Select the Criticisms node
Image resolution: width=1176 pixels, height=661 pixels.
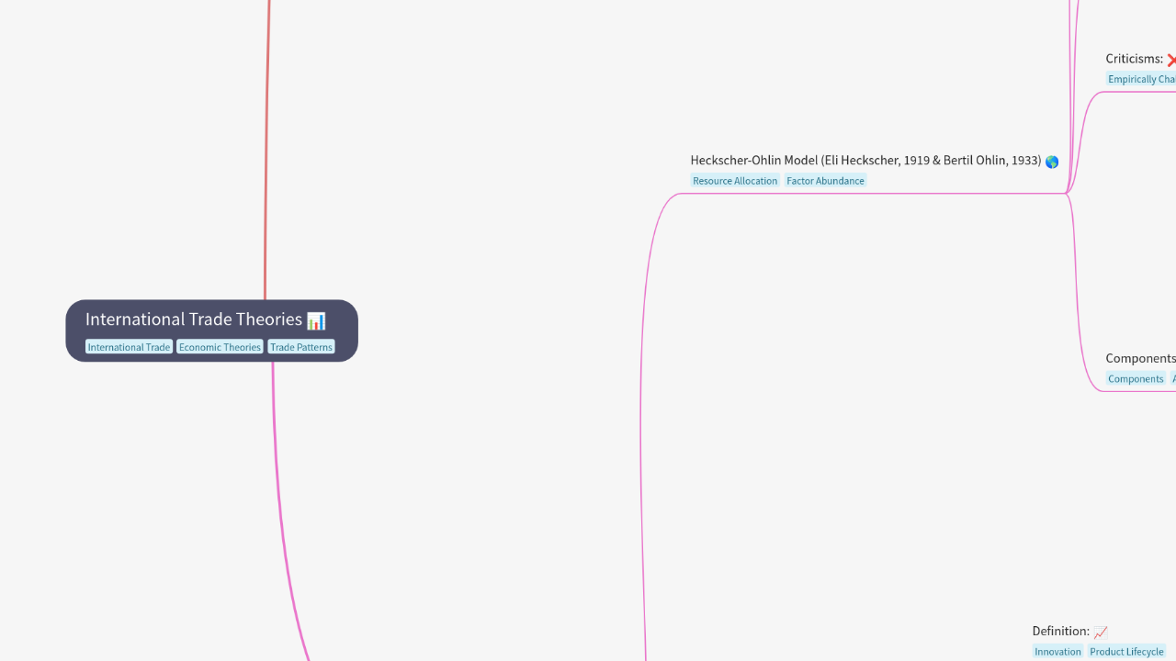point(1140,59)
